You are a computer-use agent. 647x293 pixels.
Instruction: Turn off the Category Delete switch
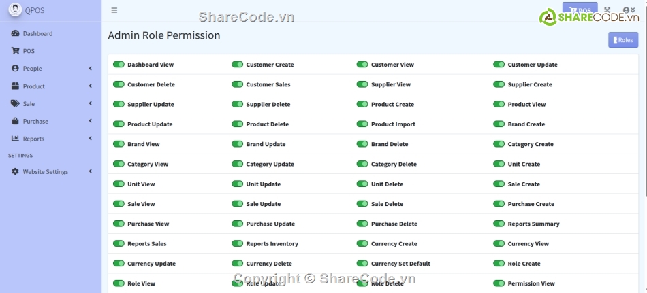click(x=362, y=164)
